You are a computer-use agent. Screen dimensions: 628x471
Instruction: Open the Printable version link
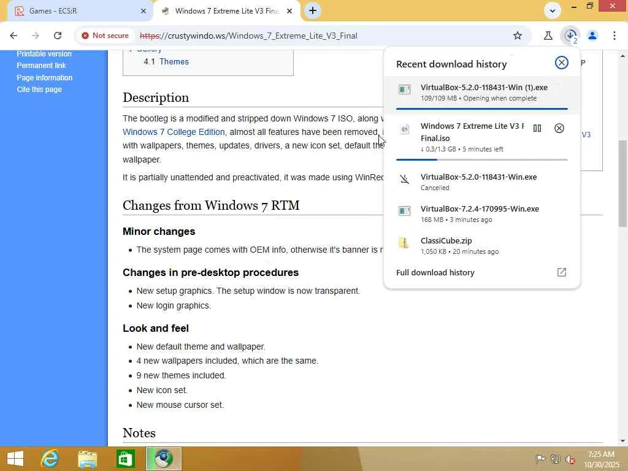(x=44, y=54)
